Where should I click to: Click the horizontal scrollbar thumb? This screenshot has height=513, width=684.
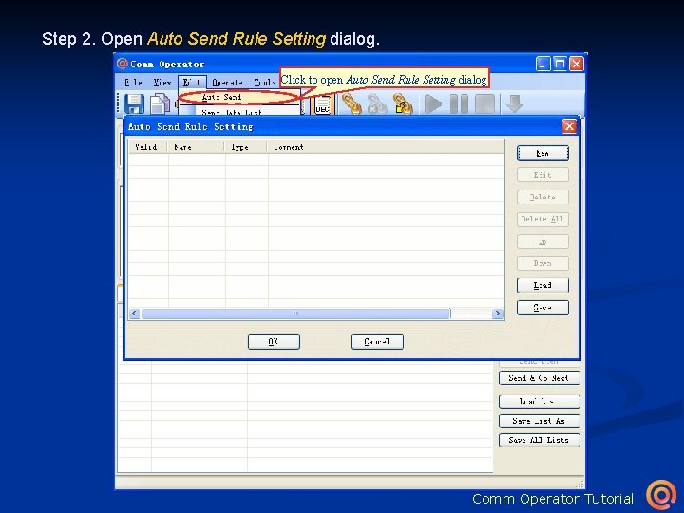point(295,313)
